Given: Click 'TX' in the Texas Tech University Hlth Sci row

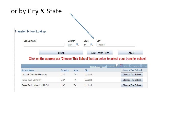Looking at the screenshot, I should [x=75, y=85].
